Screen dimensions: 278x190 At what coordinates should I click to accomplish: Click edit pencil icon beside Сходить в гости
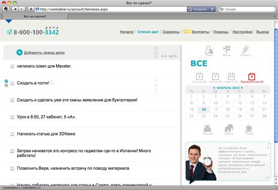[7, 81]
